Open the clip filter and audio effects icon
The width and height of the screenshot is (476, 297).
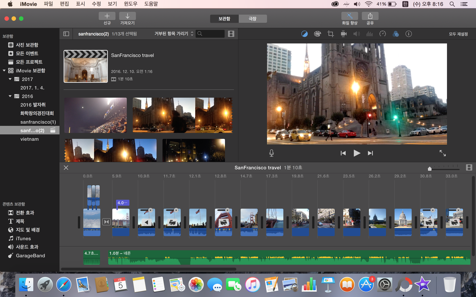click(396, 34)
